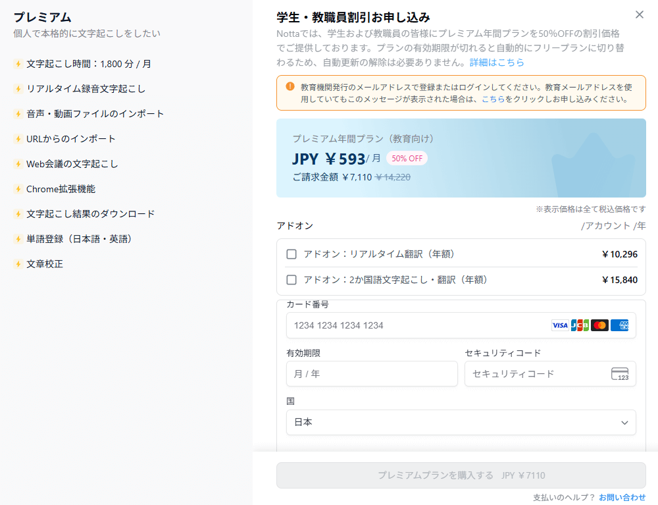Image resolution: width=658 pixels, height=505 pixels.
Task: Open the 詳細はこちら link
Action: (497, 62)
